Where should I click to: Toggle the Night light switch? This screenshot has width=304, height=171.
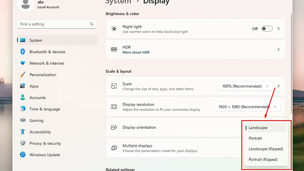pyautogui.click(x=267, y=28)
